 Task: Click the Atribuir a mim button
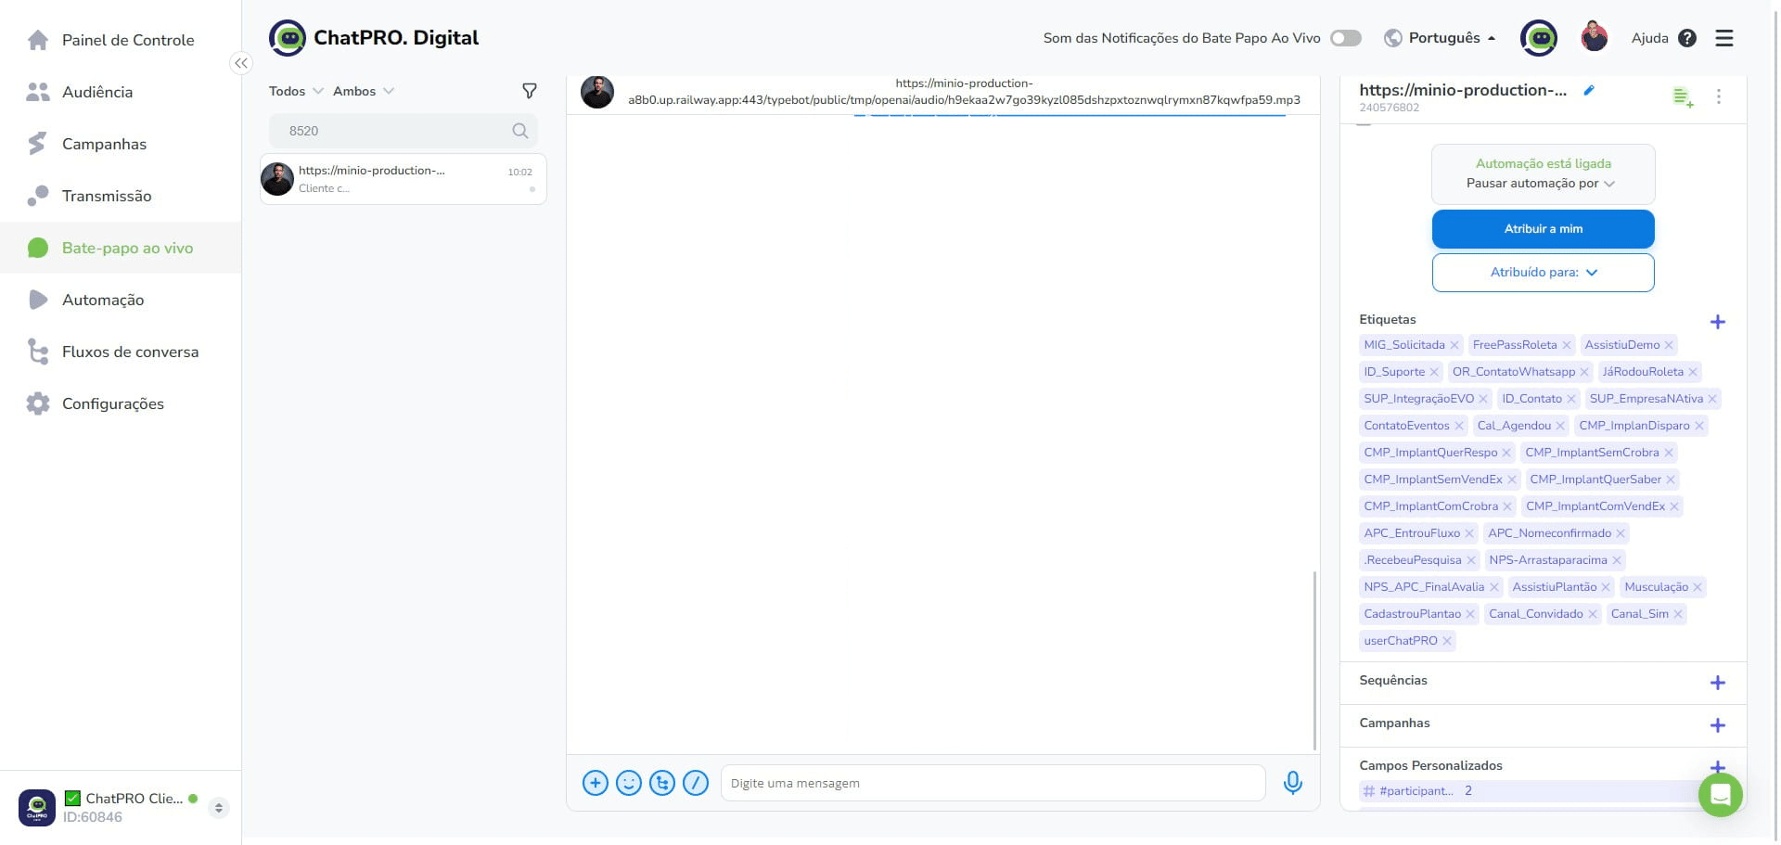coord(1544,229)
